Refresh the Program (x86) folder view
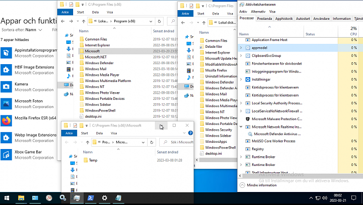Viewport: 363px width, 205px height. point(159,21)
